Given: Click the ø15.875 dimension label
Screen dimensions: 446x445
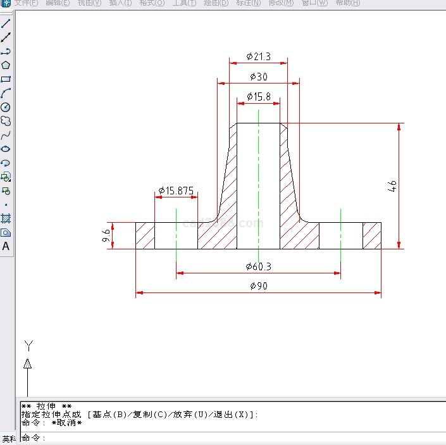Looking at the screenshot, I should [x=176, y=190].
